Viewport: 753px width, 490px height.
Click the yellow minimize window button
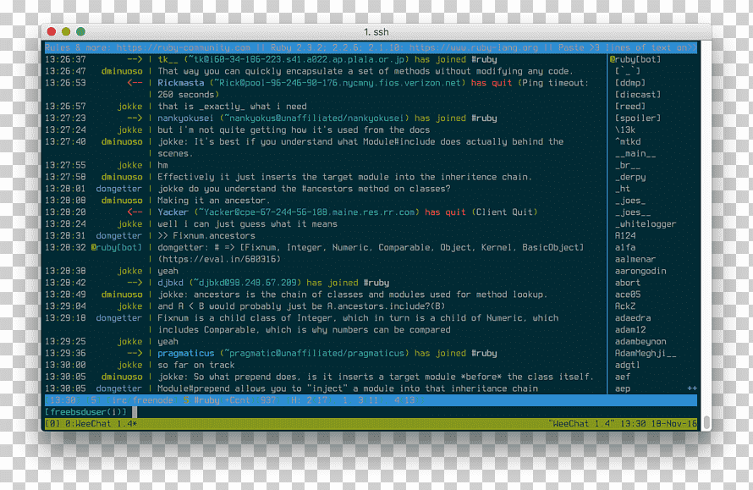[x=66, y=31]
